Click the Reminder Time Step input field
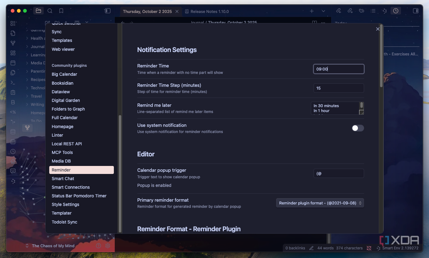Screen dimensions: 429x258 pos(339,88)
